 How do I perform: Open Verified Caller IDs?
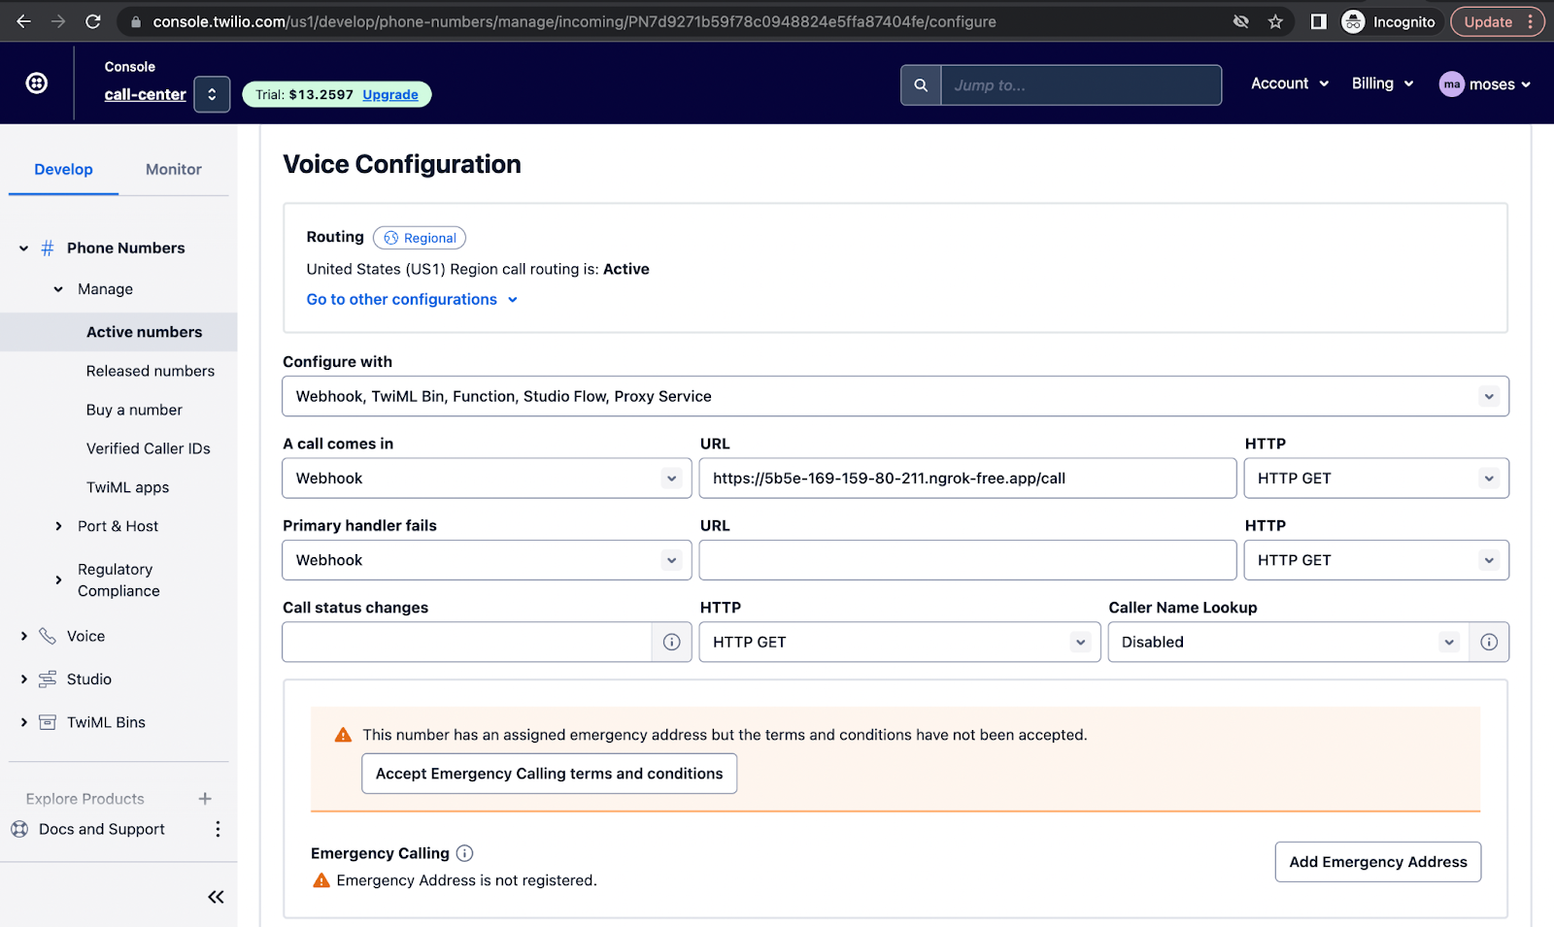[x=148, y=448]
